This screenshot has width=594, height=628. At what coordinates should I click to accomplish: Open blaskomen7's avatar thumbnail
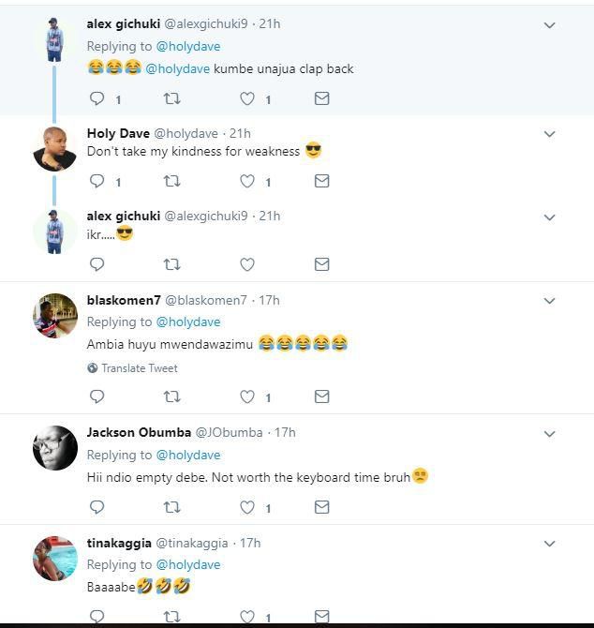click(x=54, y=315)
